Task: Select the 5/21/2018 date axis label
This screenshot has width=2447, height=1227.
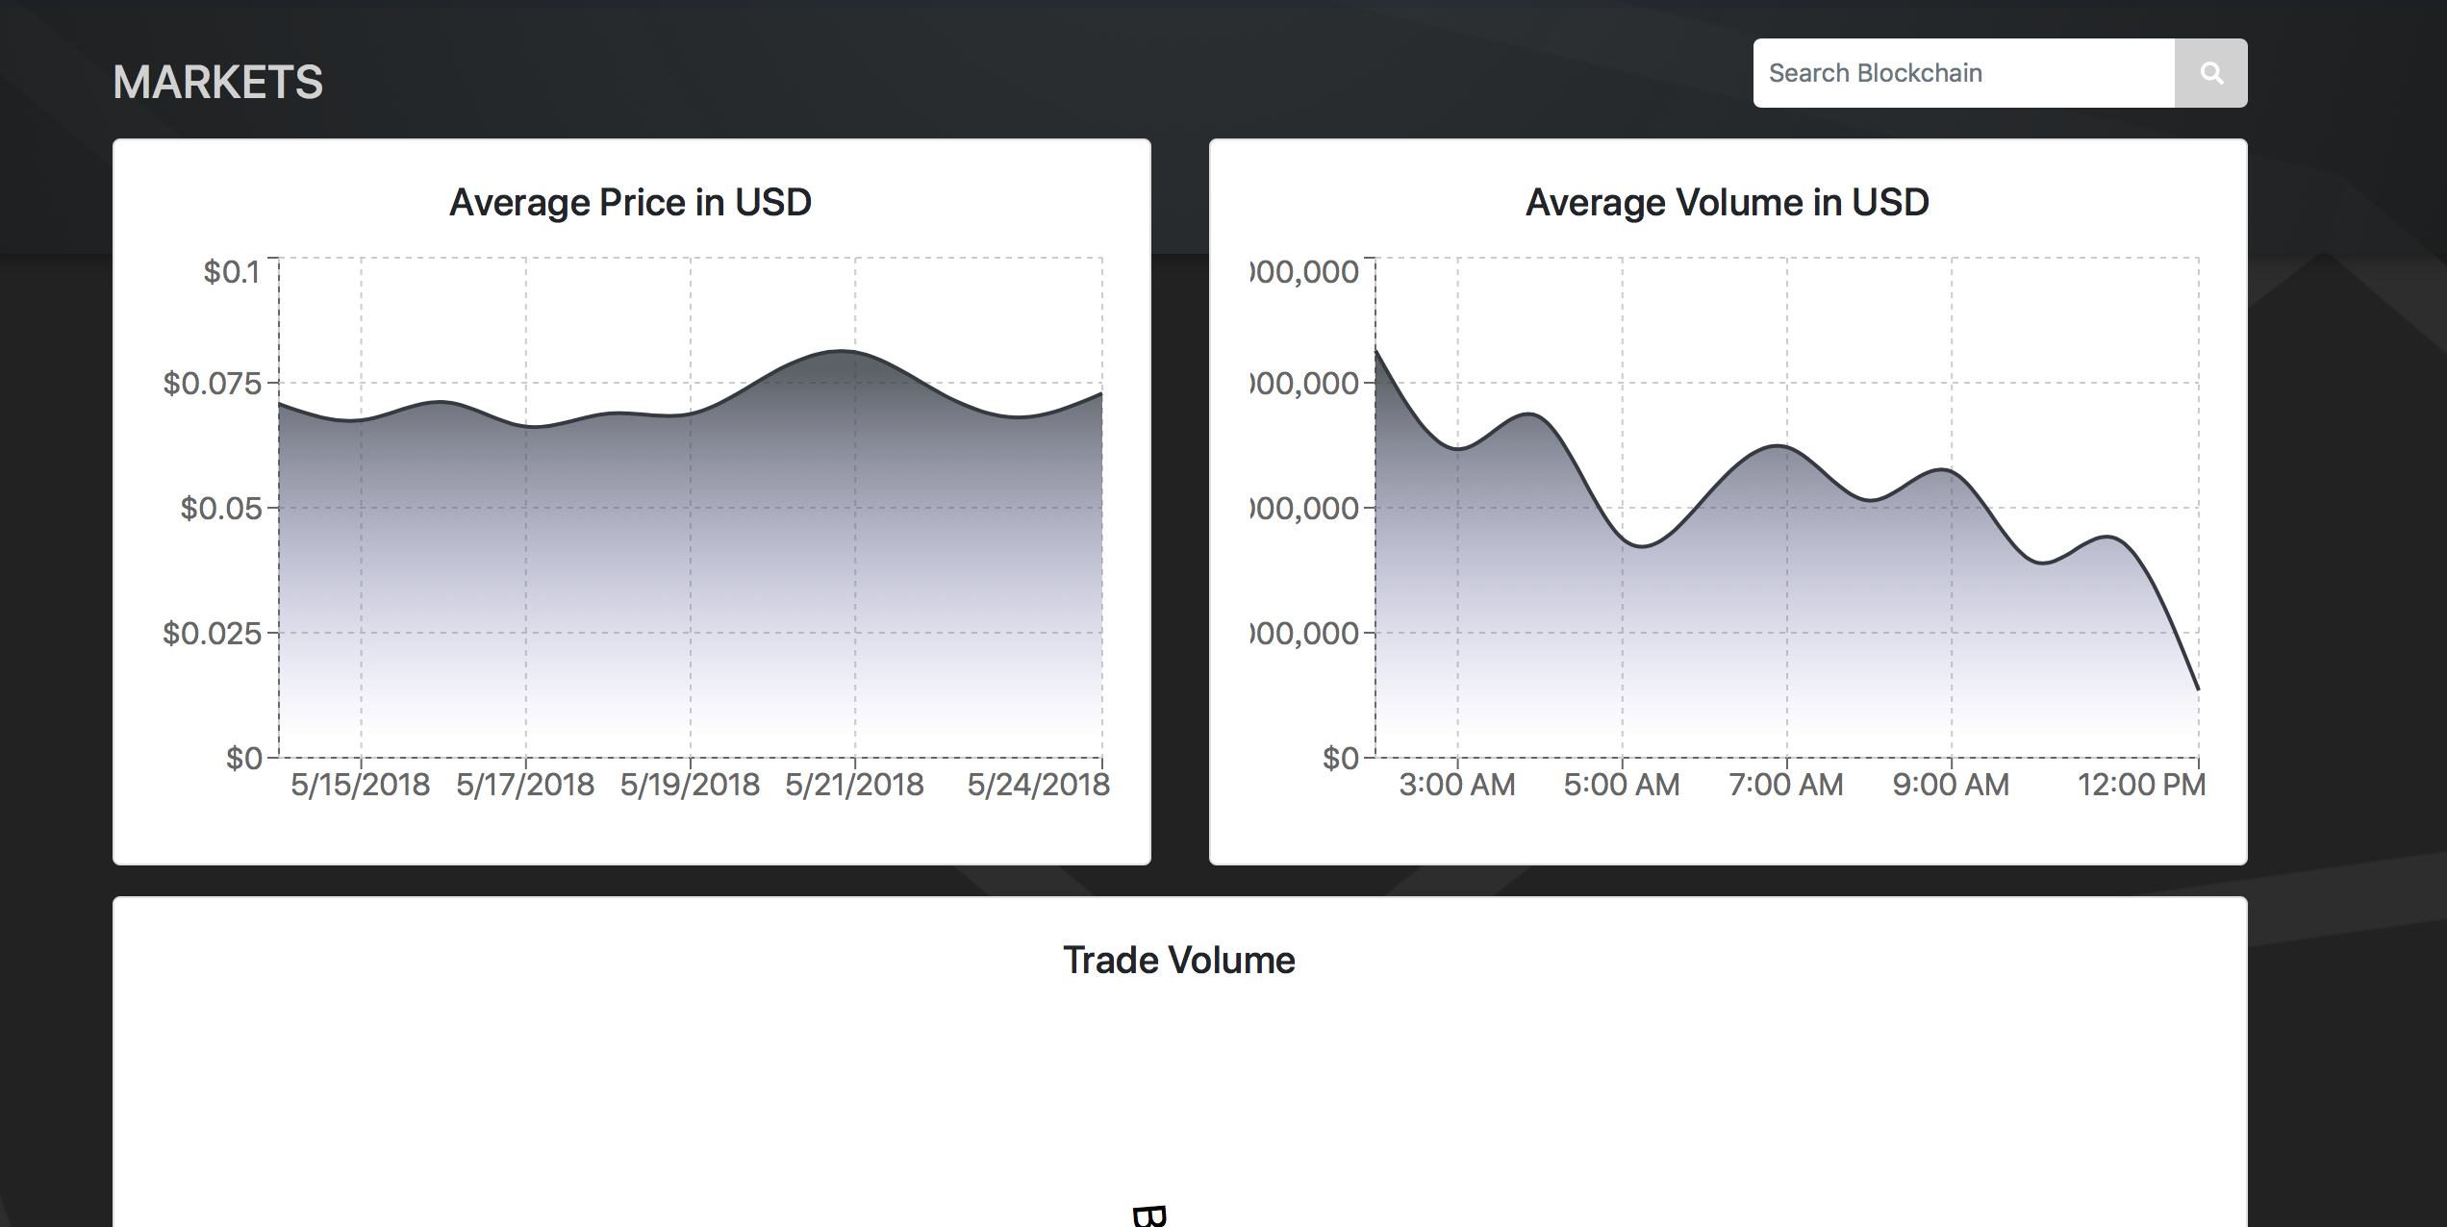Action: pos(854,785)
